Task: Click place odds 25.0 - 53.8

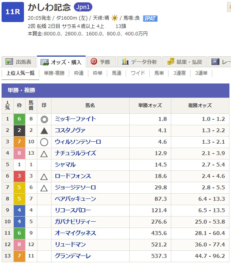Action: (x=210, y=222)
